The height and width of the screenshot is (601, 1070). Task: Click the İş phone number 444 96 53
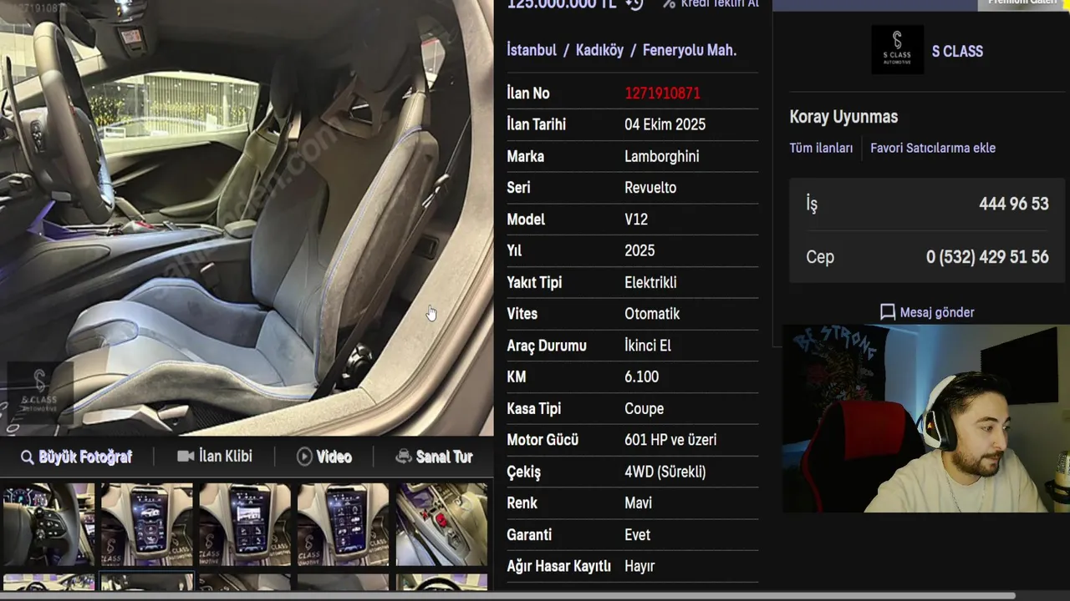1013,204
